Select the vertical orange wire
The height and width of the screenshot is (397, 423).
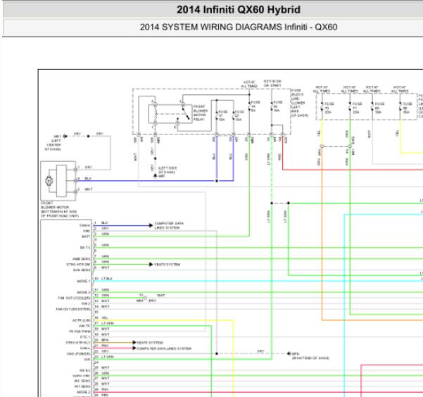(x=322, y=234)
